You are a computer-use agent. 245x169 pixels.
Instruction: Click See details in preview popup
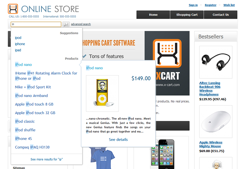(x=118, y=139)
